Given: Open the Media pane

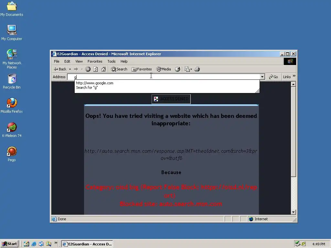Looking at the screenshot, I should [163, 69].
